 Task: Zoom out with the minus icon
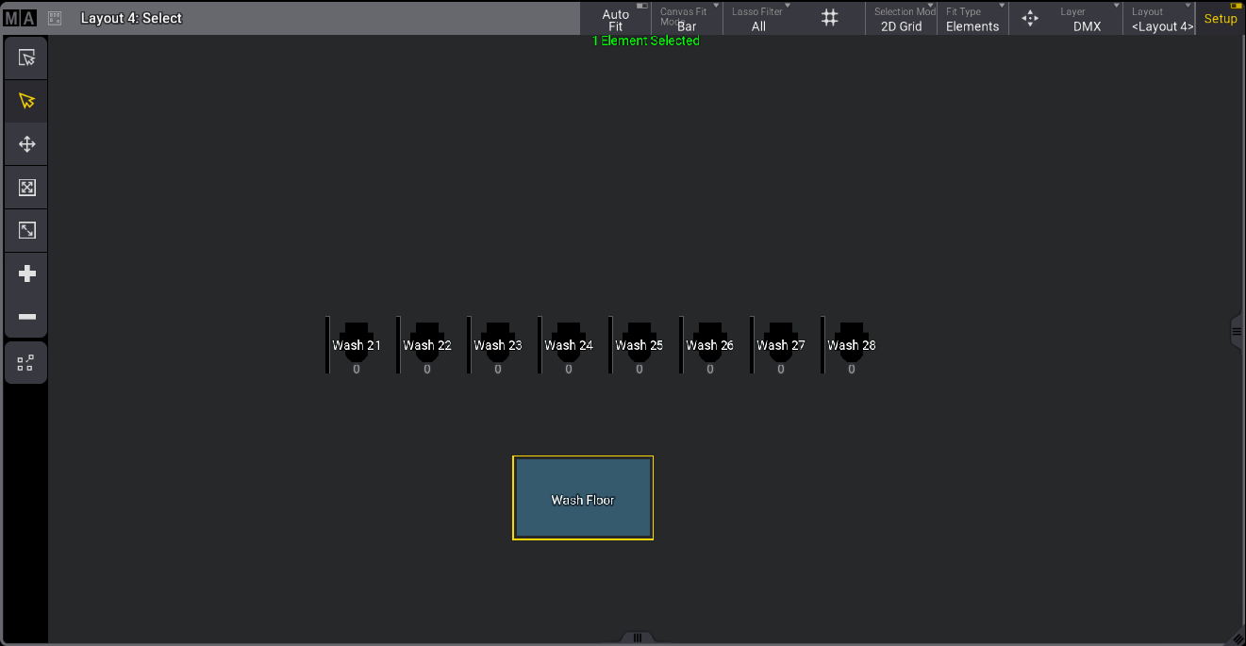coord(26,317)
